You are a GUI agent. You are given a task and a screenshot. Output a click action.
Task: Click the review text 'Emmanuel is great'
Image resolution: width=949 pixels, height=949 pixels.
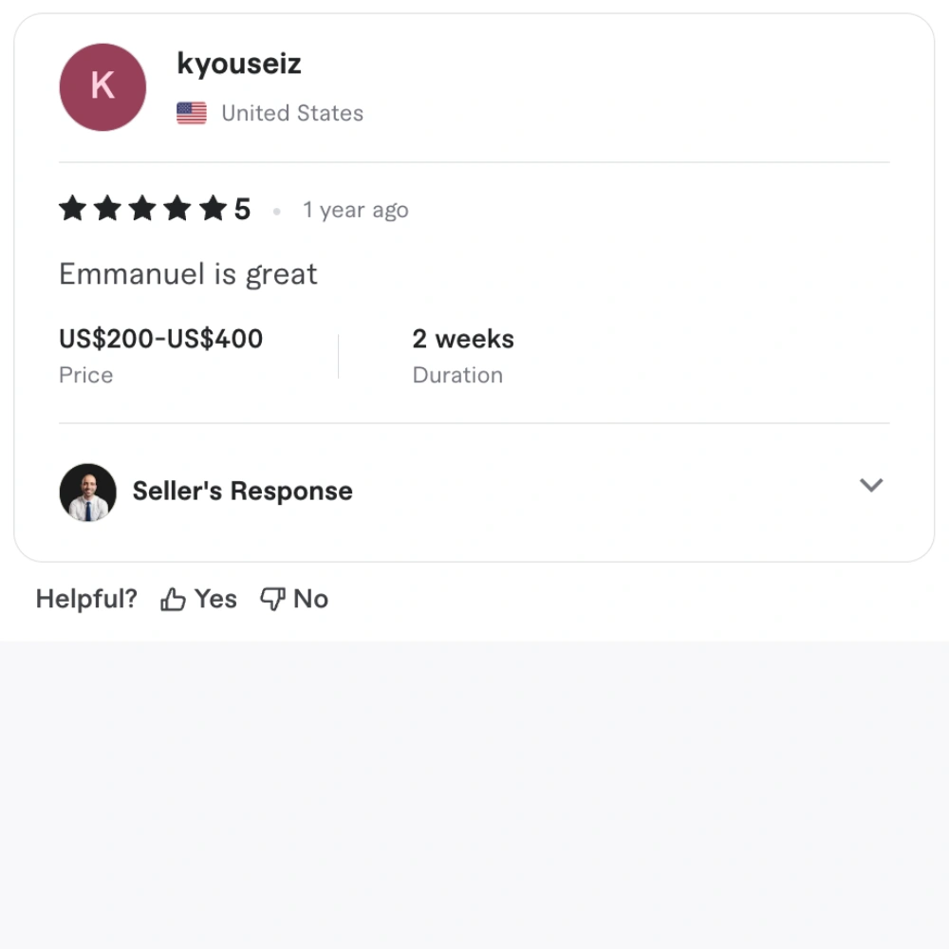[188, 274]
